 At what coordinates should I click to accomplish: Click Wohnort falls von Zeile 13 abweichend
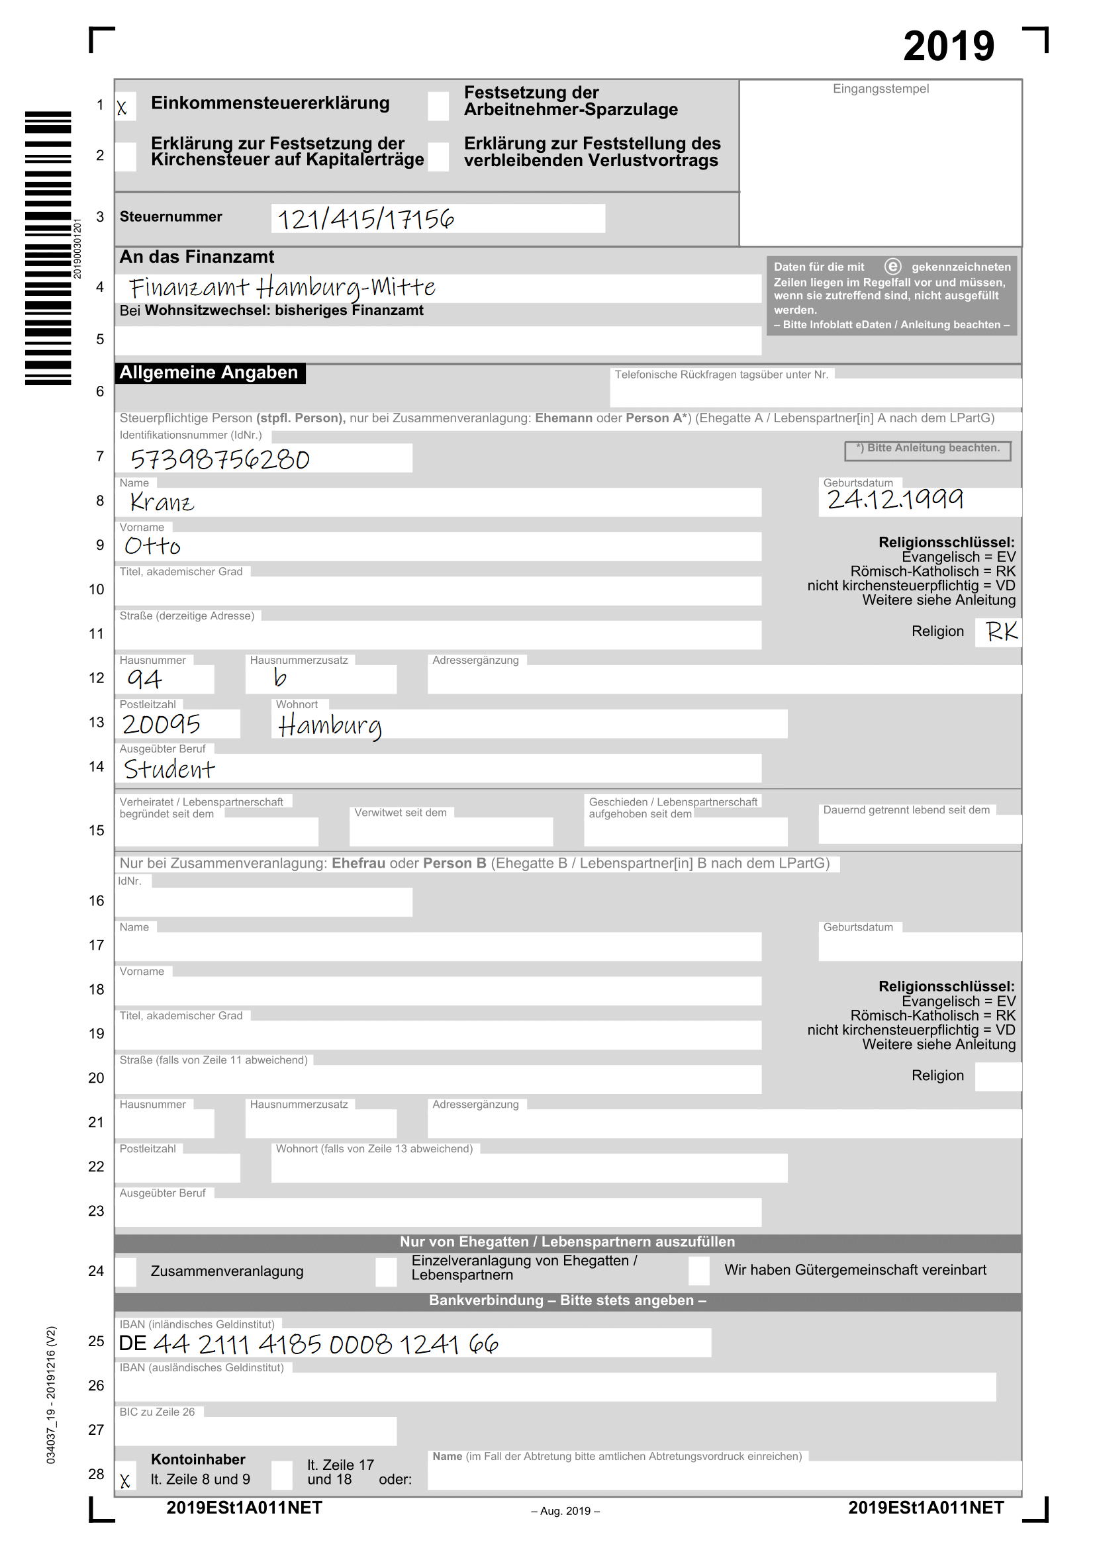click(530, 1169)
